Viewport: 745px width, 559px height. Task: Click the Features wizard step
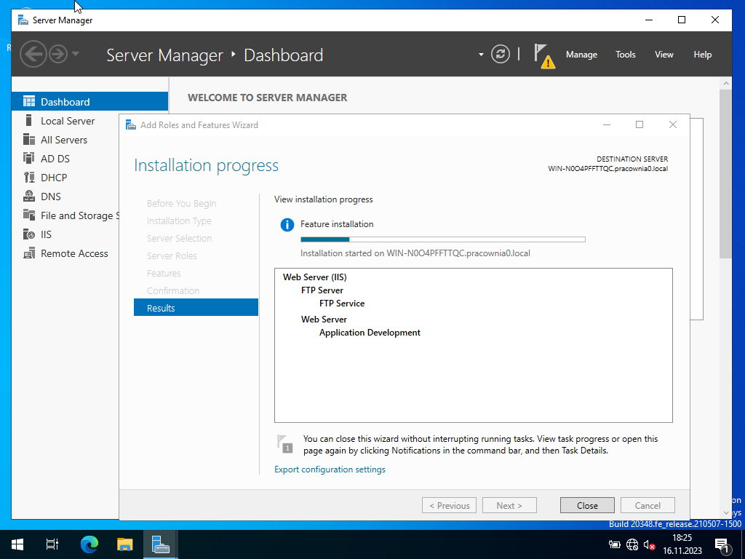tap(164, 274)
